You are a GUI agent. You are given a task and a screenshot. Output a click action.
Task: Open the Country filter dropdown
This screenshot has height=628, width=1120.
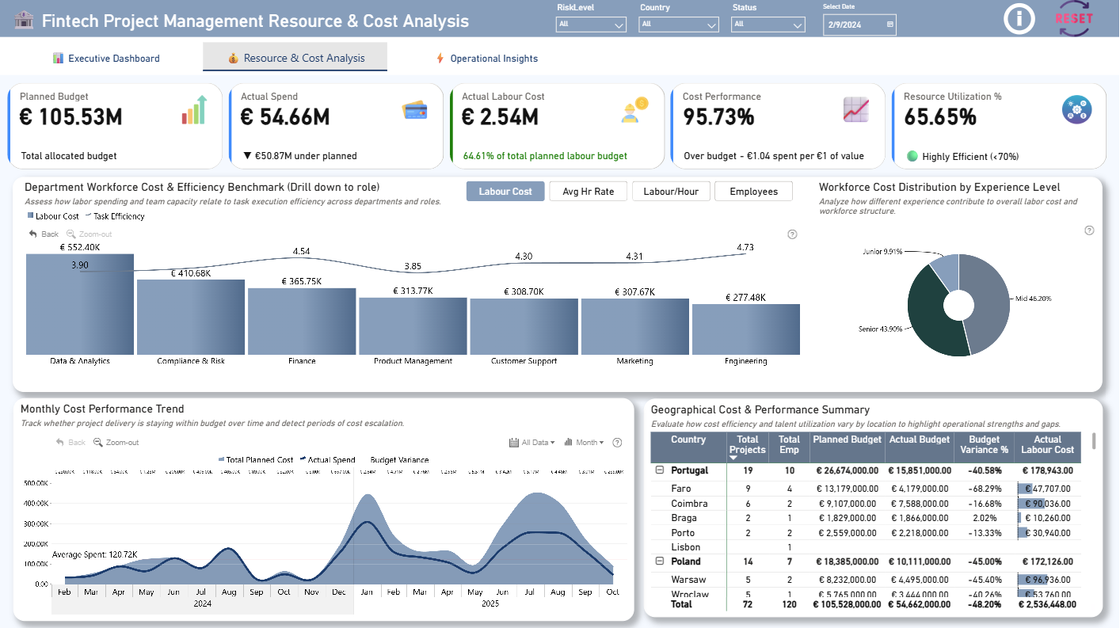point(679,25)
